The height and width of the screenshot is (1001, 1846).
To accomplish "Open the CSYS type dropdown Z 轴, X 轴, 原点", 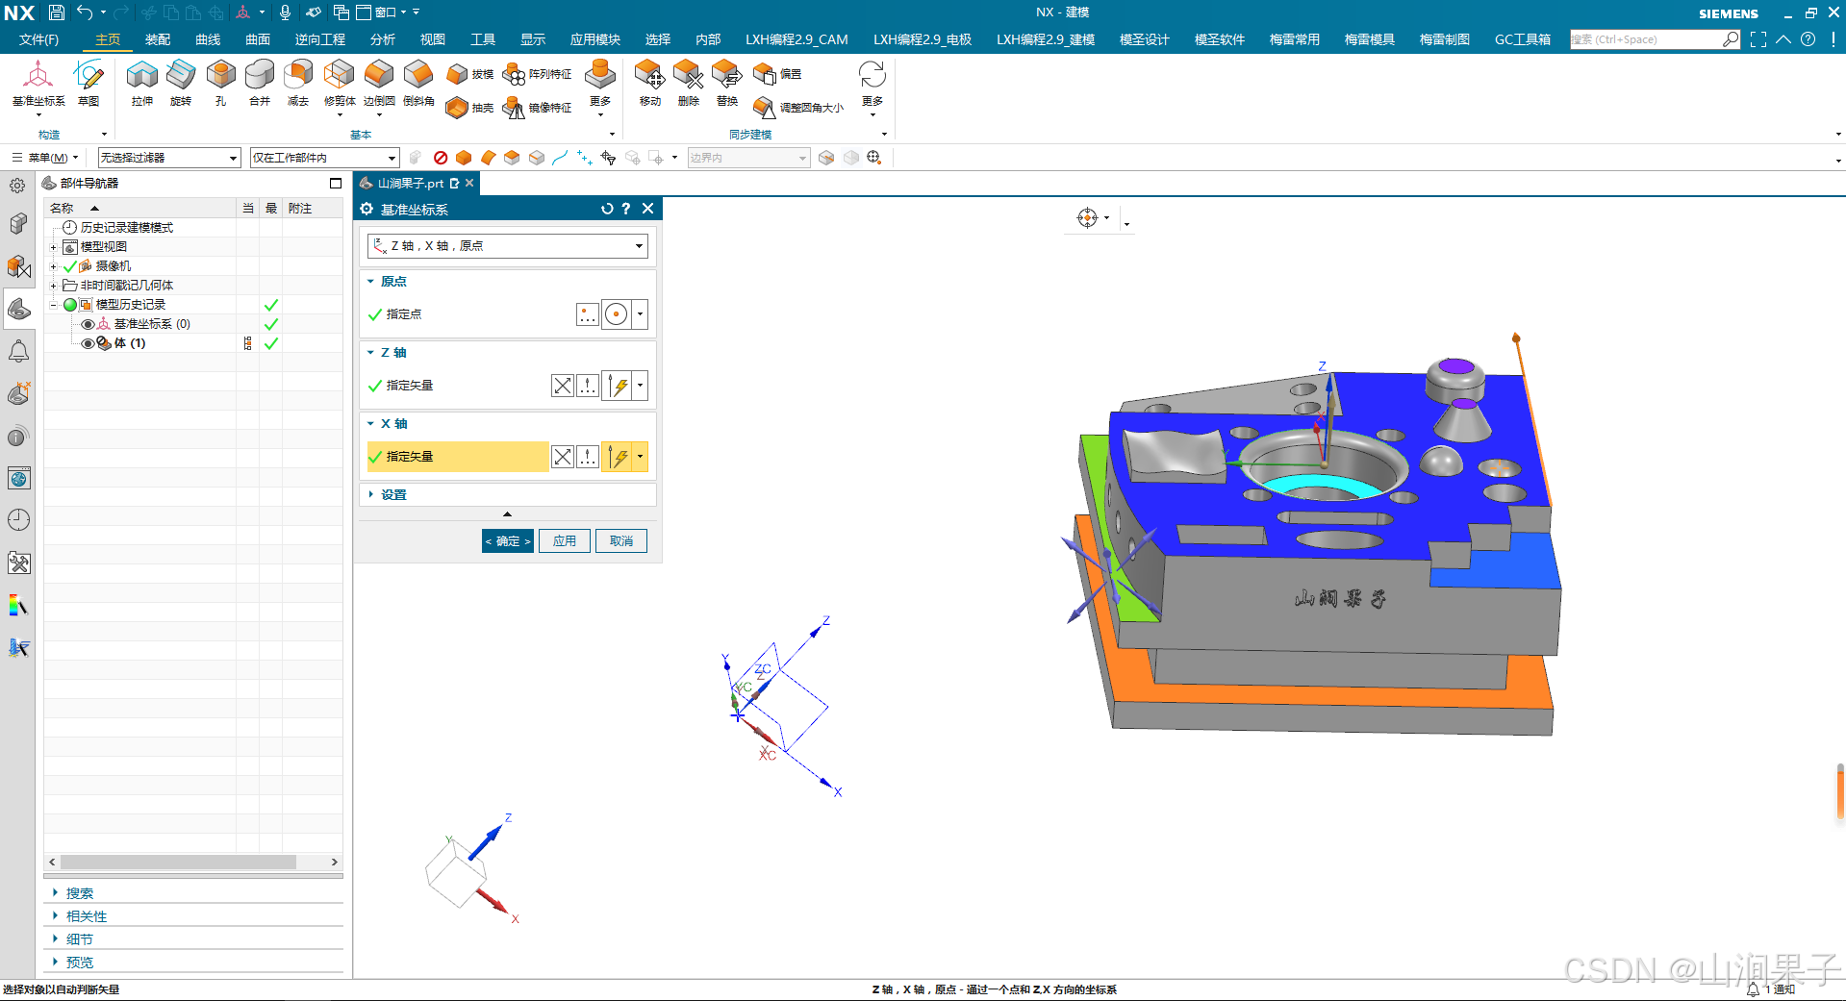I will [508, 246].
